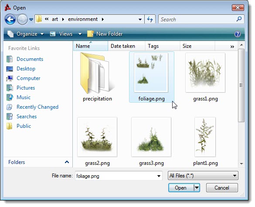Click the Cancel button
The width and height of the screenshot is (255, 207).
[222, 188]
